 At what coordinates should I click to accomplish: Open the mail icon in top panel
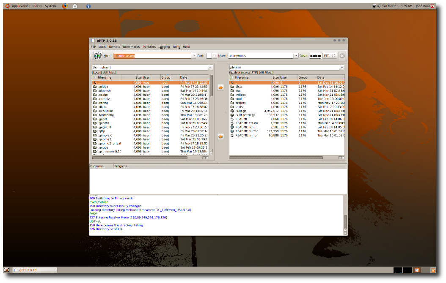(x=75, y=6)
